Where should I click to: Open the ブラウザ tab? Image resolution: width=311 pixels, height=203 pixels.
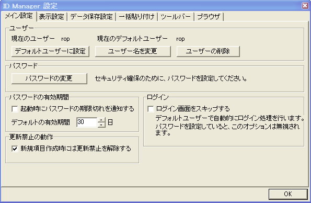pyautogui.click(x=209, y=17)
